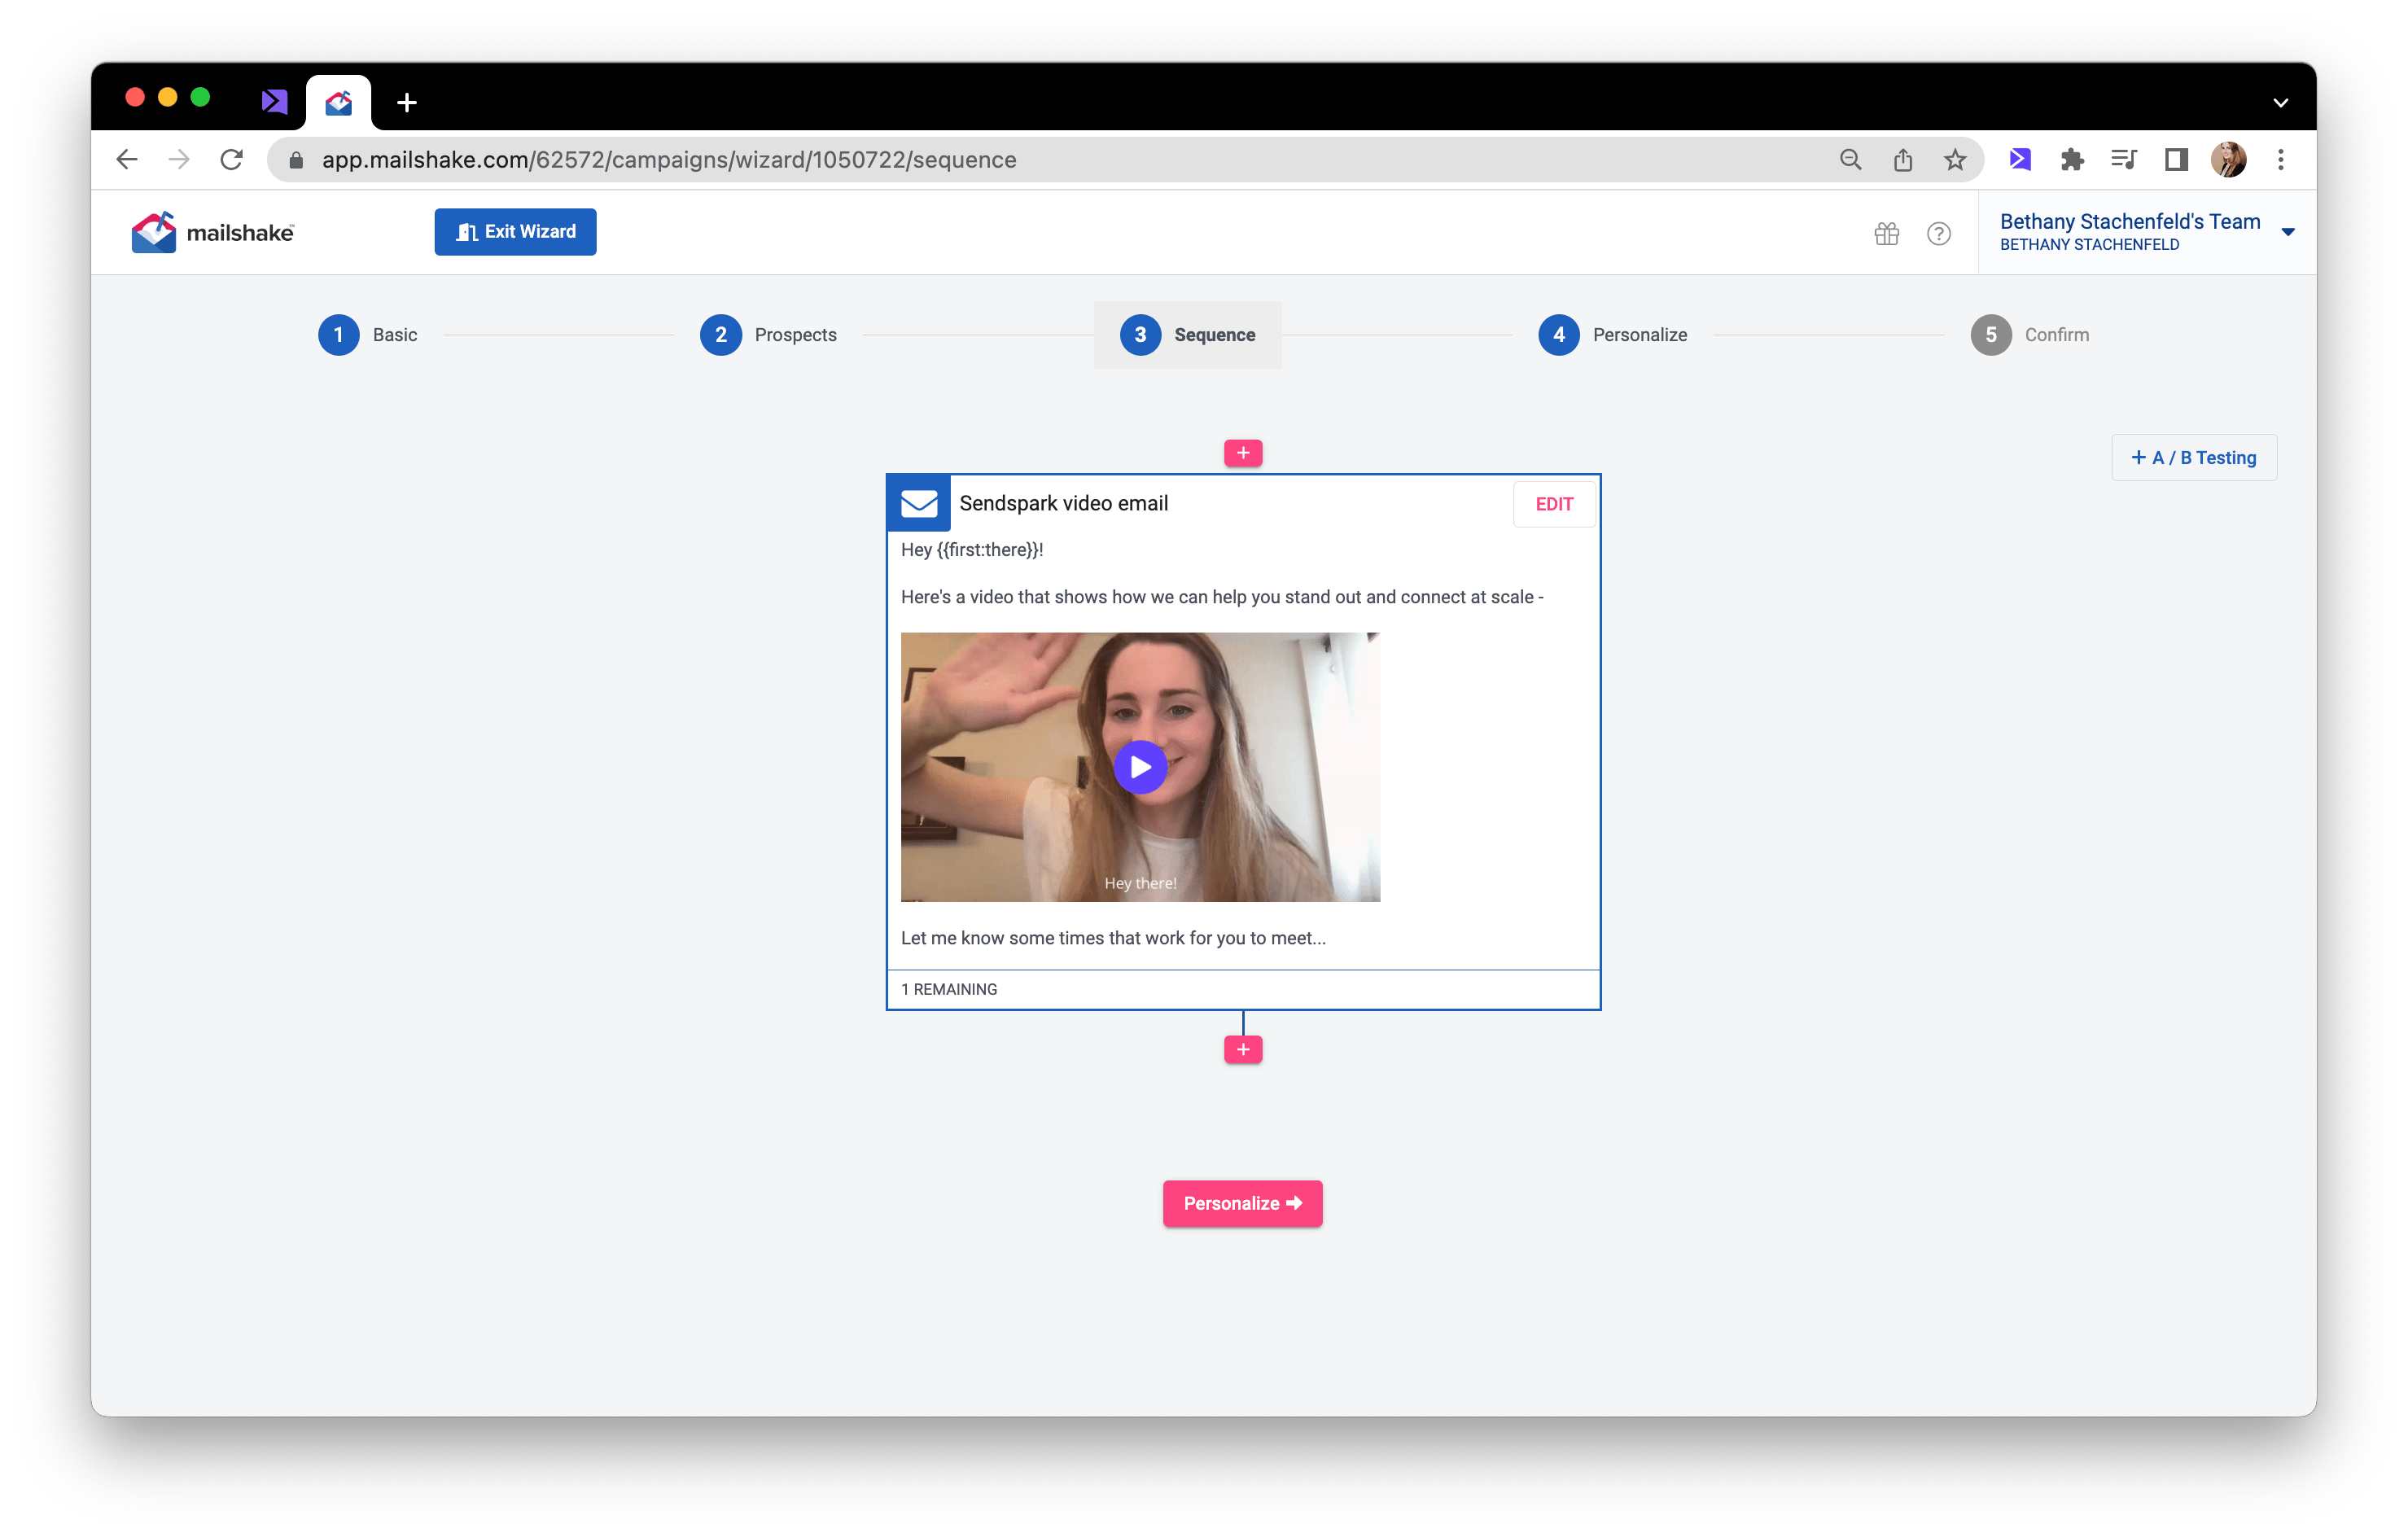
Task: Play the video thumbnail
Action: pos(1140,767)
